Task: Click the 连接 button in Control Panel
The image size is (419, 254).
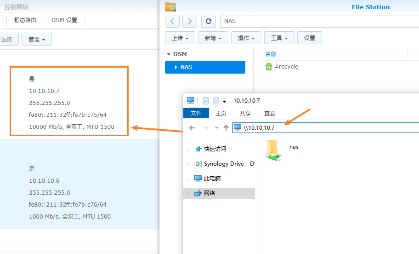Action: [x=9, y=40]
